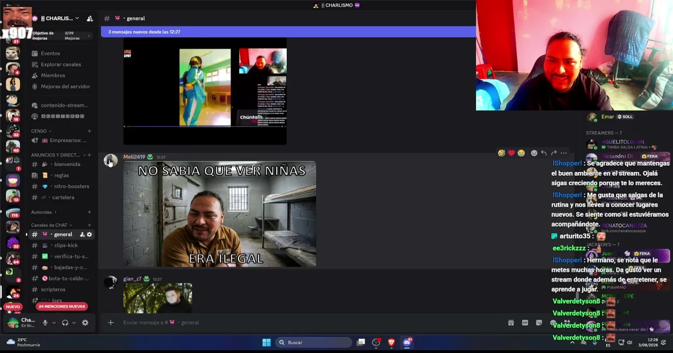
Task: Open the server with the 40 notification badge
Action: [13, 146]
